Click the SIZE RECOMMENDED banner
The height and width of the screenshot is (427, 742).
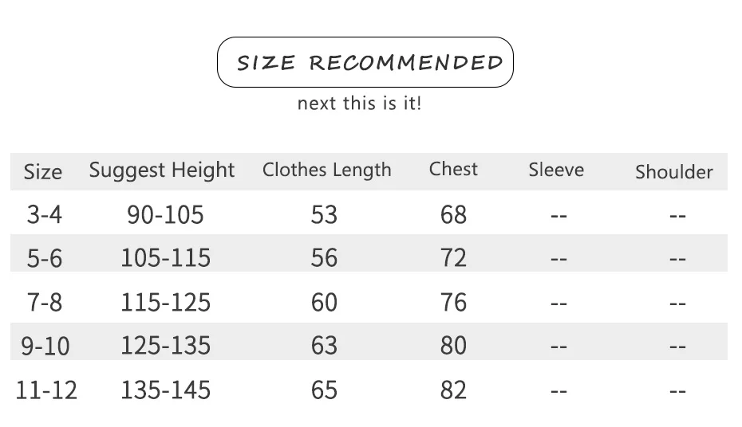tap(365, 62)
